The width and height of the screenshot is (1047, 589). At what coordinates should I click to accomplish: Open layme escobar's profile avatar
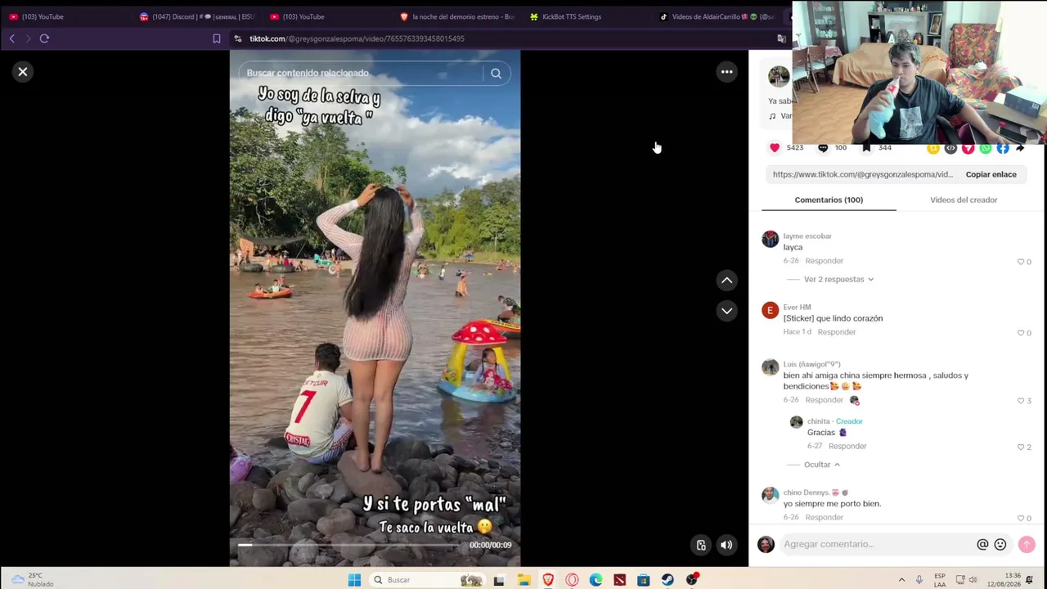(x=770, y=239)
